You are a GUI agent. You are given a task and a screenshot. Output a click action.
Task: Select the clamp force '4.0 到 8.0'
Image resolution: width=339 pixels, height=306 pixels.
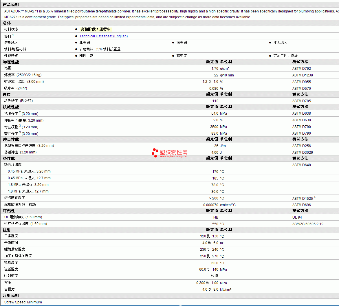210,289
